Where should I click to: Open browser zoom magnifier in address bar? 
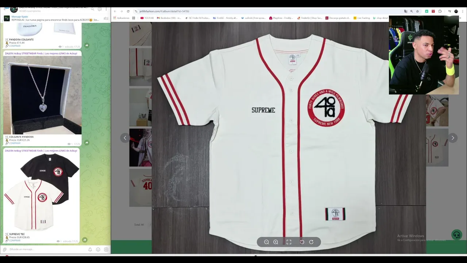coord(412,11)
